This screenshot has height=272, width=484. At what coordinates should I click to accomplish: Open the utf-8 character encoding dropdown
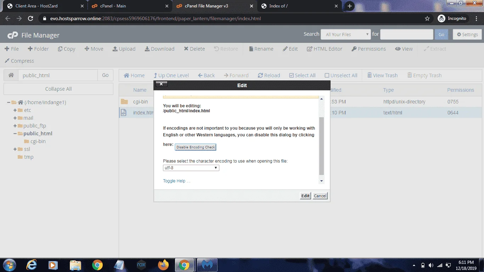pyautogui.click(x=191, y=168)
